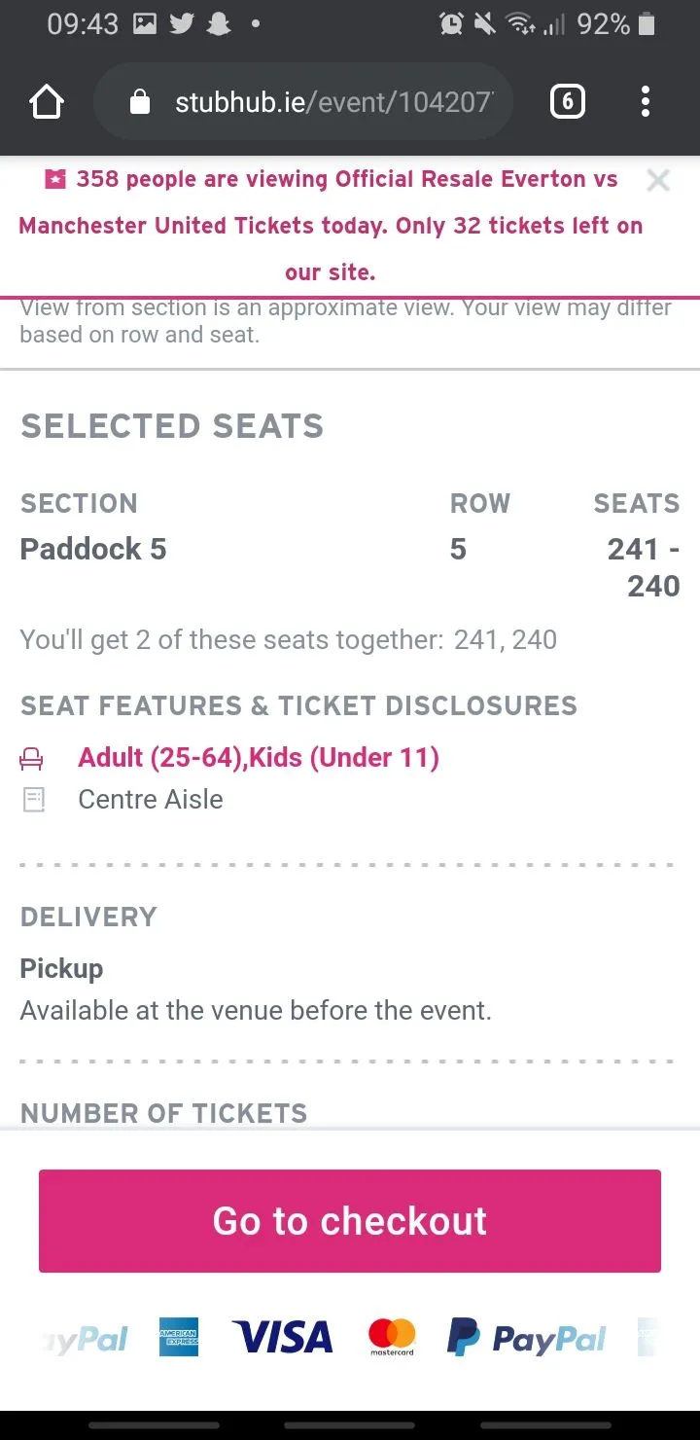This screenshot has height=1440, width=700.
Task: Tap the PayPal payment logo
Action: pos(526,1339)
